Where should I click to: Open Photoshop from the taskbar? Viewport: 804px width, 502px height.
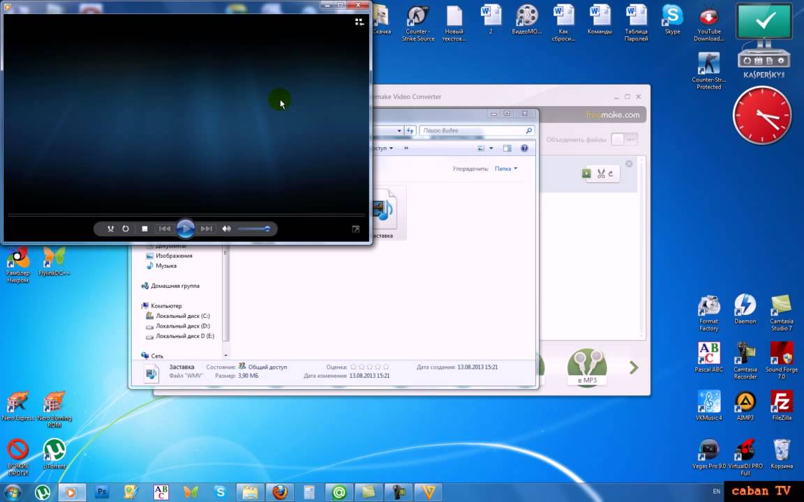click(101, 492)
